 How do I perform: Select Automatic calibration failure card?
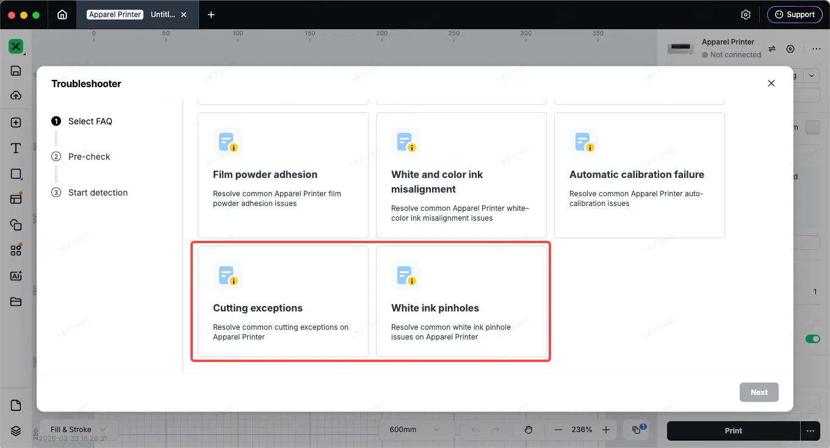coord(640,175)
